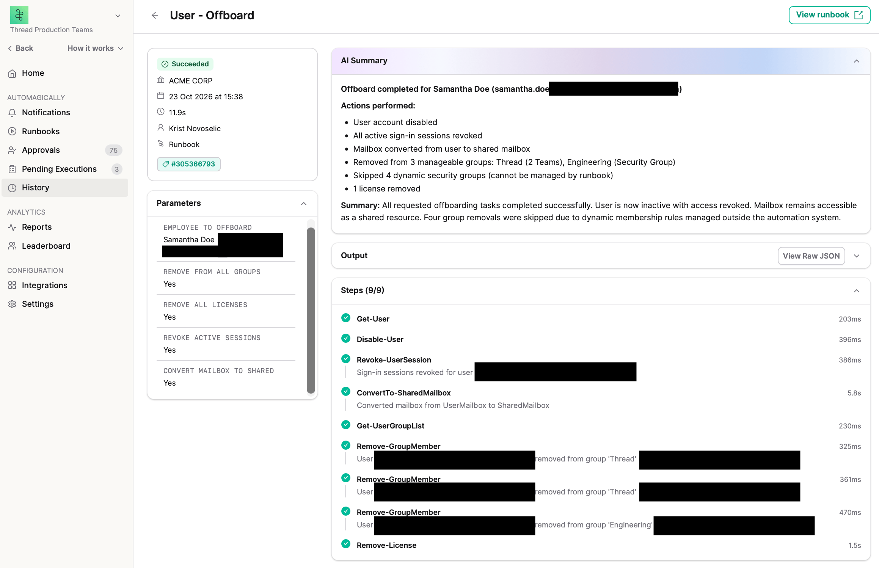Expand the How it works dropdown

pos(96,48)
